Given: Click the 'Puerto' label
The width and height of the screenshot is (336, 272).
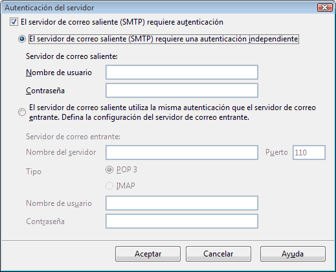Looking at the screenshot, I should (276, 152).
